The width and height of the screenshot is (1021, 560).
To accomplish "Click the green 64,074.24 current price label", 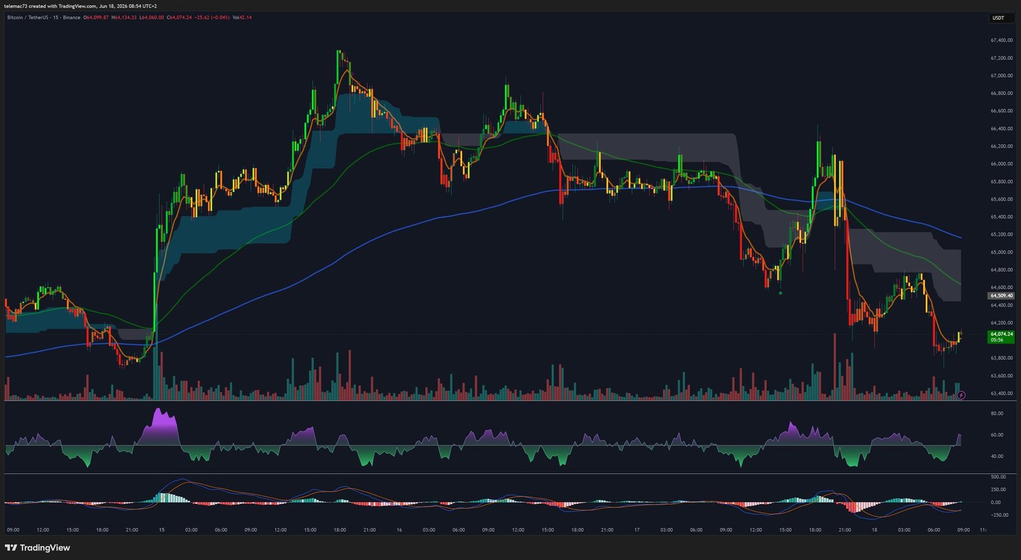I will (x=1001, y=337).
